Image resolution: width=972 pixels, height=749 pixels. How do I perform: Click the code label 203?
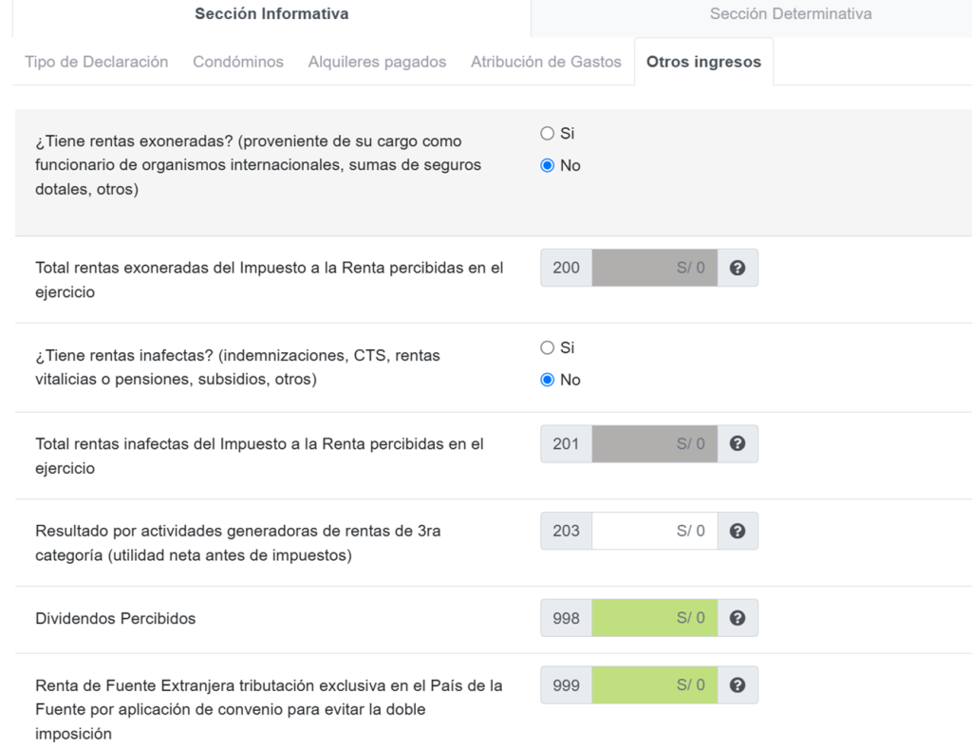pyautogui.click(x=566, y=531)
